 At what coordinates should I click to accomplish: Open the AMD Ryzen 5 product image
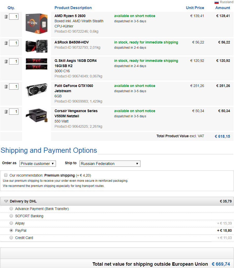coord(37,24)
